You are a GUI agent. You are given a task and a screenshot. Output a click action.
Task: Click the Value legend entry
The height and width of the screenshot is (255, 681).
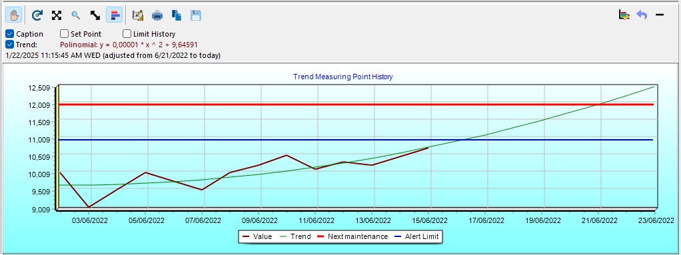(258, 236)
